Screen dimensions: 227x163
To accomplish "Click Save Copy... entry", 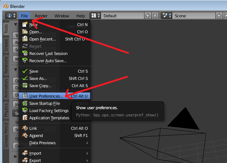I will pyautogui.click(x=55, y=86).
